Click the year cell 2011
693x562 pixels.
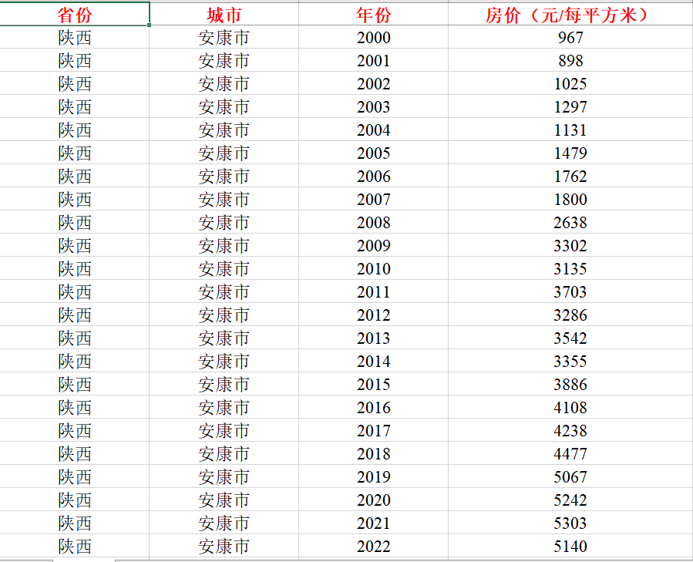coord(373,291)
